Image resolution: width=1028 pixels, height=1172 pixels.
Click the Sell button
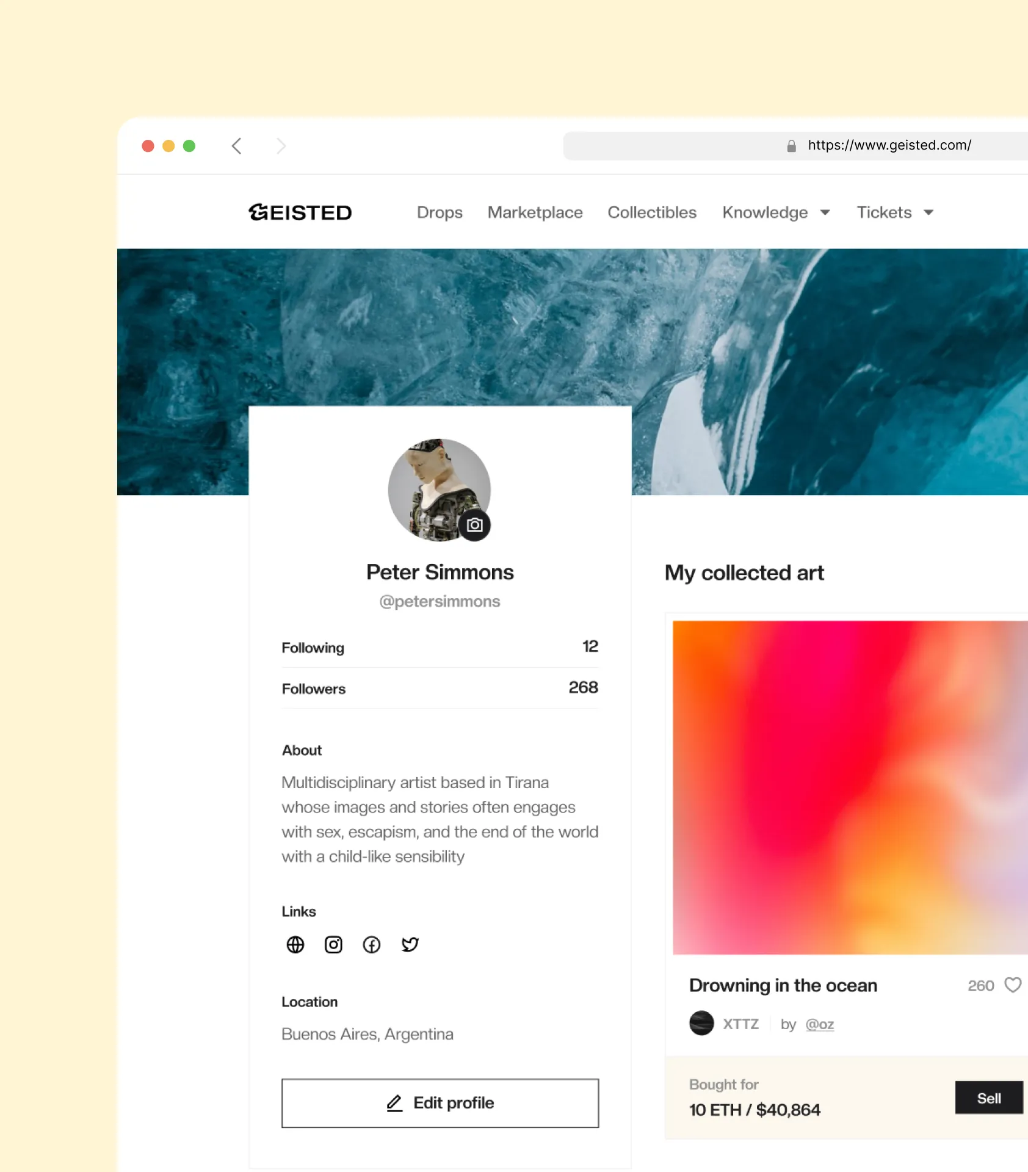click(989, 1098)
